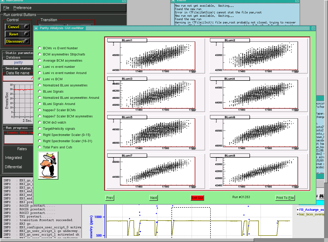
Task: Open the File menu in RunControl
Action: [x=6, y=8]
